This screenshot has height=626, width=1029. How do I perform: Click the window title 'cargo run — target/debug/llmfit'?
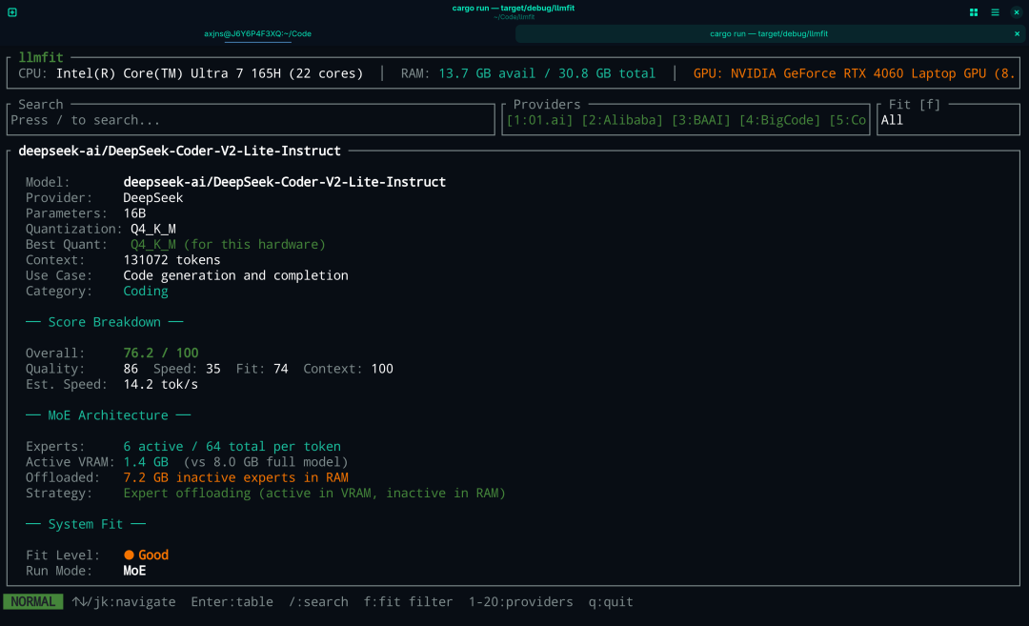514,8
